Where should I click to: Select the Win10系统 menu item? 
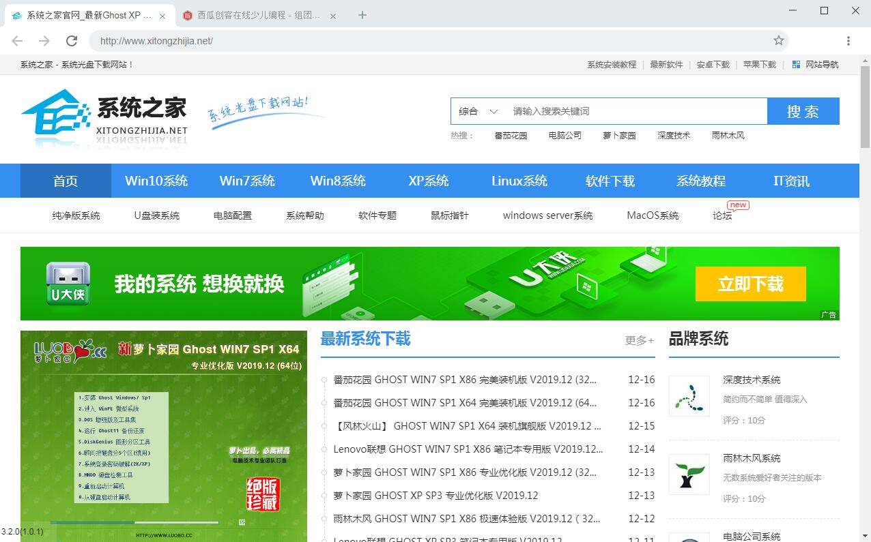pos(156,181)
